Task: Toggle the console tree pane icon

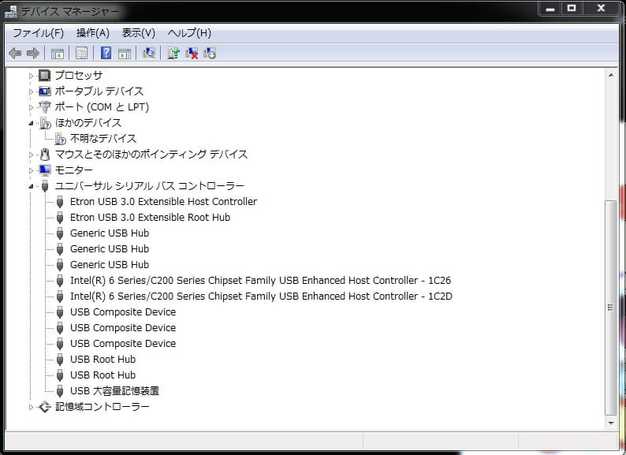Action: coord(57,53)
